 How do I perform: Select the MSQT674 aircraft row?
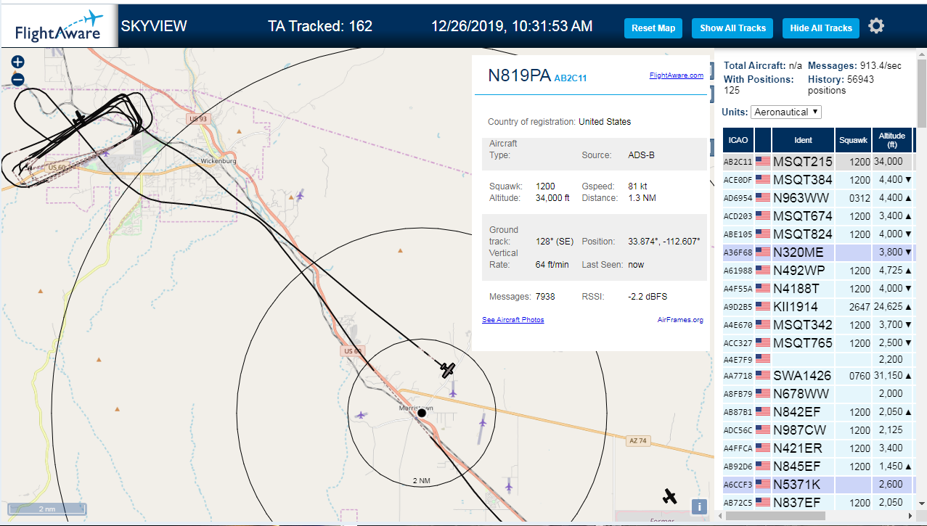[x=818, y=215]
